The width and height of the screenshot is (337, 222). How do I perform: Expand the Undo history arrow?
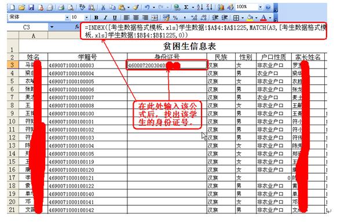[x=154, y=8]
